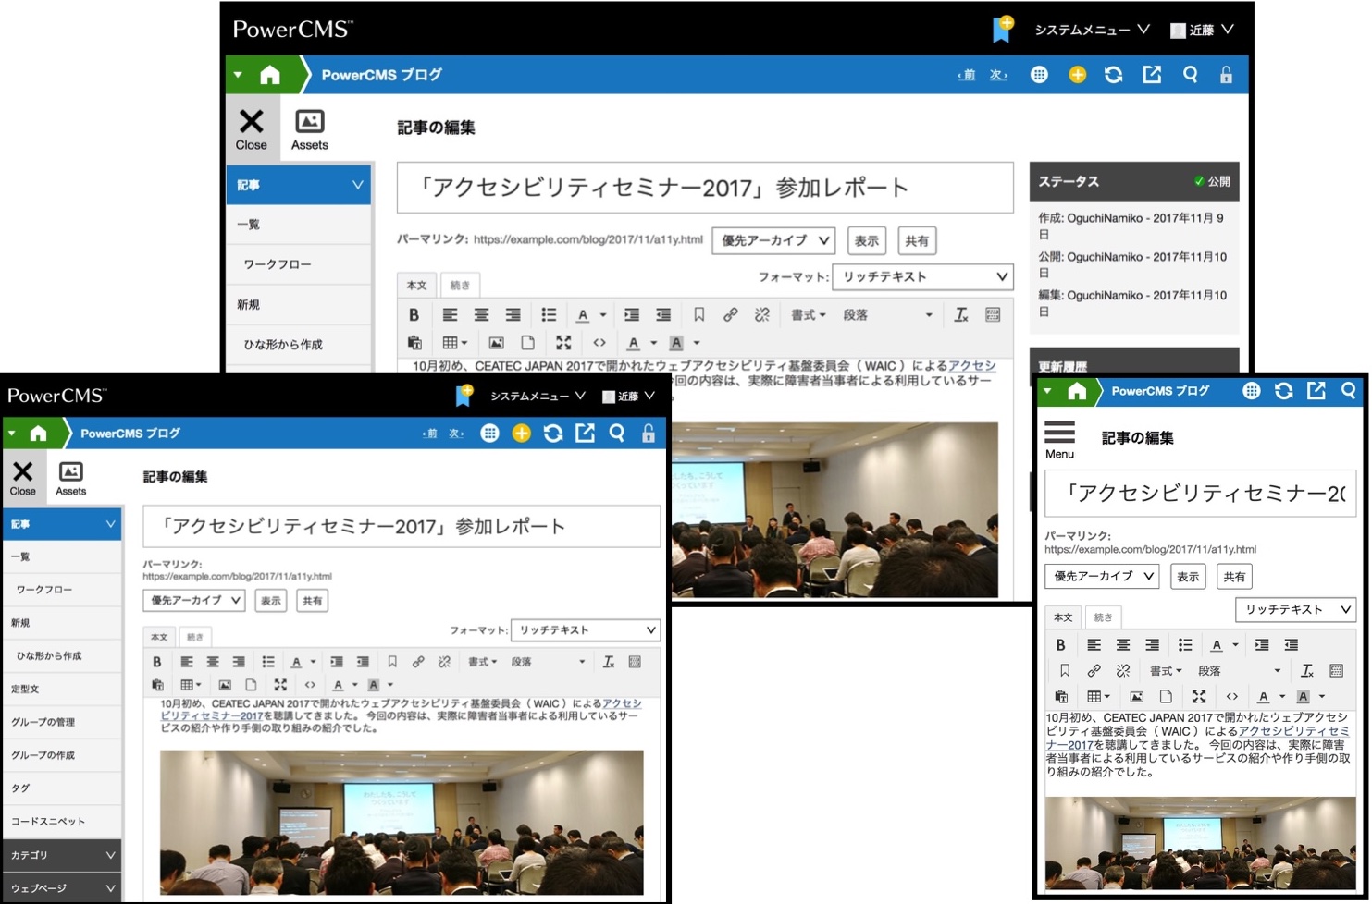
Task: Click the padlock icon in the top window header
Action: pyautogui.click(x=1226, y=75)
